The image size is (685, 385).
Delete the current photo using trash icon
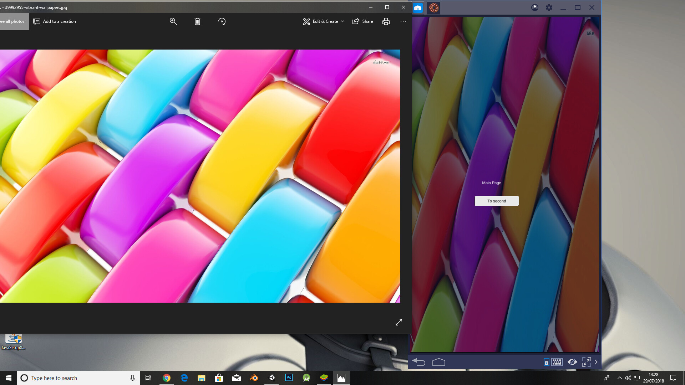[x=198, y=21]
